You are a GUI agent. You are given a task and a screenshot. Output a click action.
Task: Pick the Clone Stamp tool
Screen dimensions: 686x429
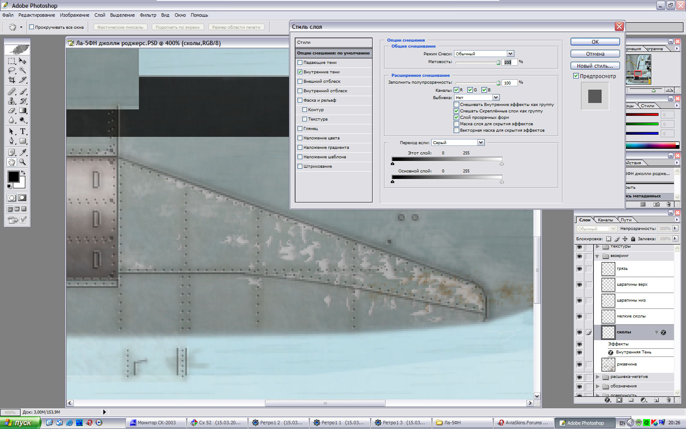coord(12,101)
